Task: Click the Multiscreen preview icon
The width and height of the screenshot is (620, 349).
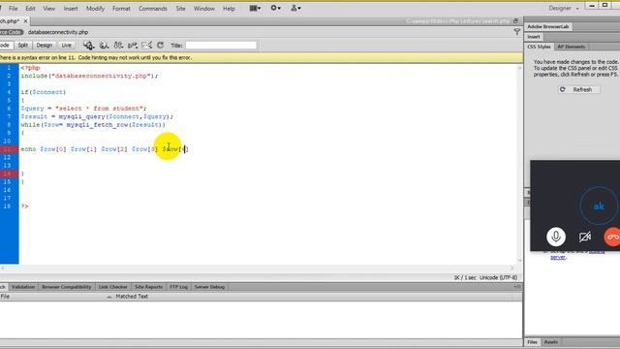Action: [x=88, y=46]
